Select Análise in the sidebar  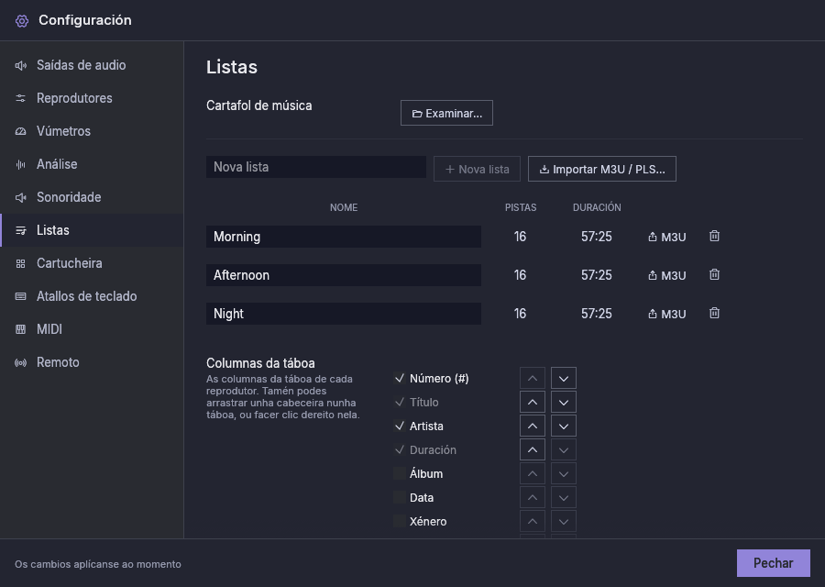[92, 164]
